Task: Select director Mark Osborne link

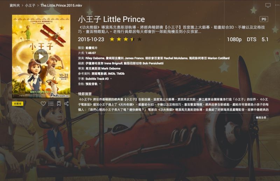Action: [103, 68]
